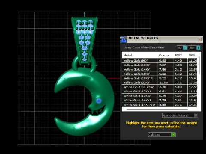
Task: Click the 4.37 DWT value for 10KW
Action: pyautogui.click(x=178, y=96)
